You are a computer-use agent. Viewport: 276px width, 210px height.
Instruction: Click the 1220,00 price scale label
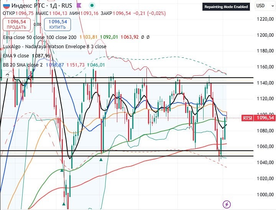pyautogui.click(x=265, y=19)
